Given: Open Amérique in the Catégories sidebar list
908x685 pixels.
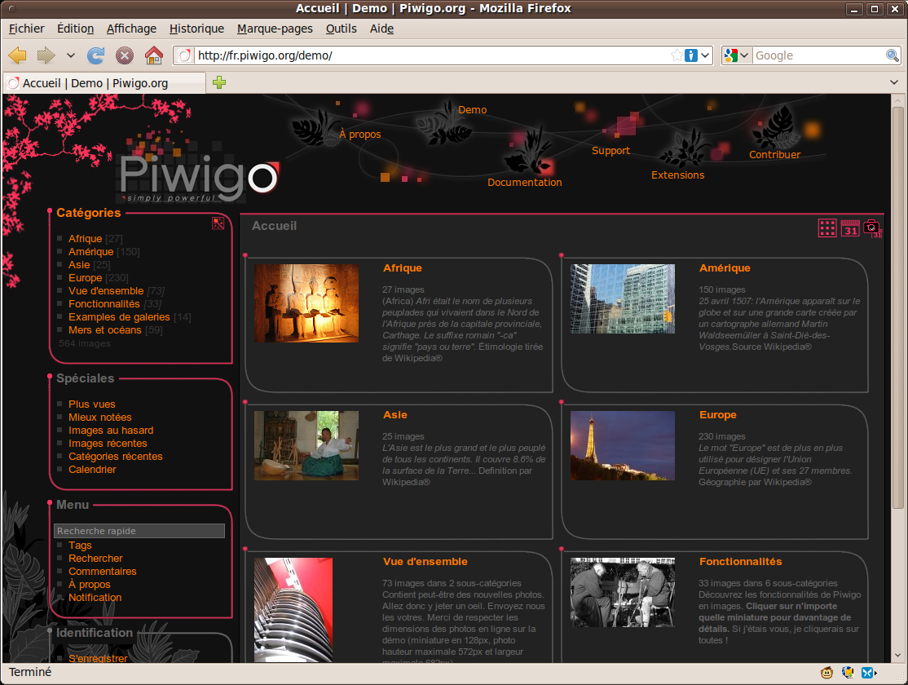Looking at the screenshot, I should pos(91,251).
